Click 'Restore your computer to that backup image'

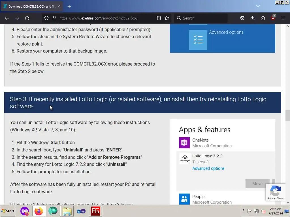(x=62, y=51)
